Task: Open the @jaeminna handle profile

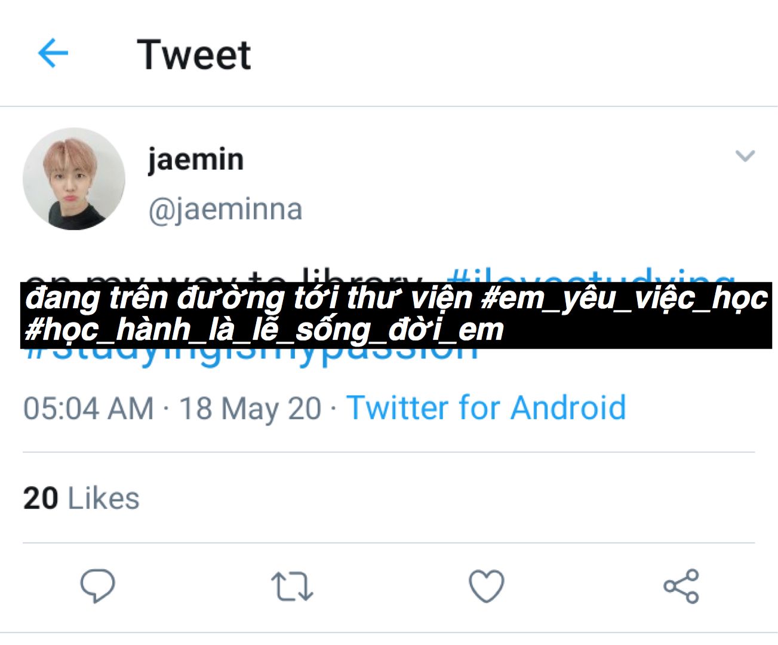Action: click(x=225, y=210)
